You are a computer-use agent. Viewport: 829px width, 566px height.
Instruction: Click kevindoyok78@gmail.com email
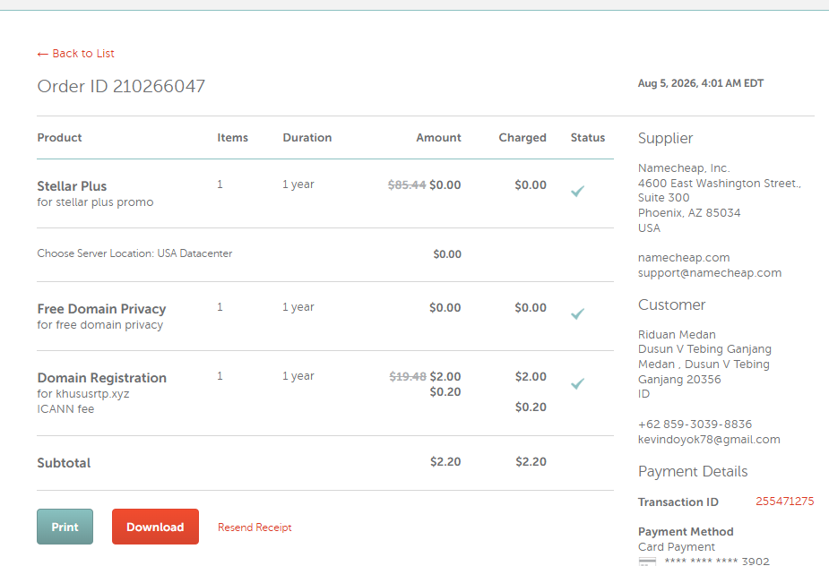[x=709, y=440]
